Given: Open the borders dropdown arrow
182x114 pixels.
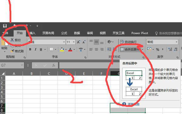Looking at the screenshot, I should coord(56,49).
